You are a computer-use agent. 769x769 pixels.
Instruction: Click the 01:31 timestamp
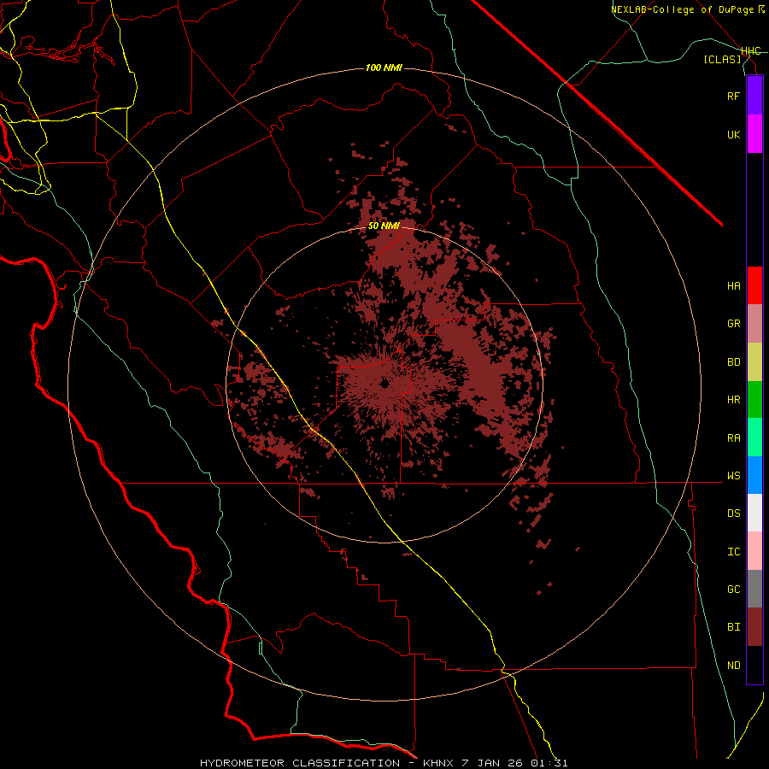[549, 763]
